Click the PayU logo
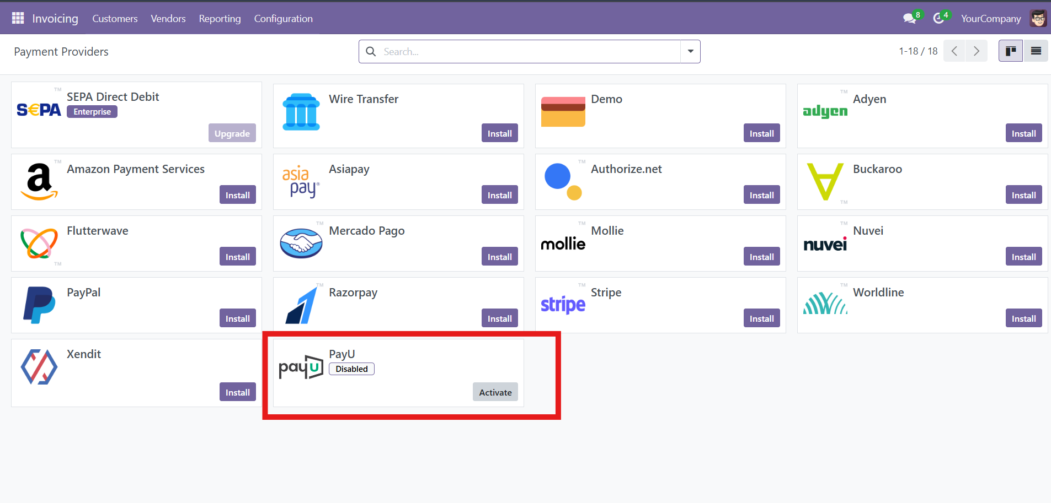The width and height of the screenshot is (1051, 503). click(301, 367)
